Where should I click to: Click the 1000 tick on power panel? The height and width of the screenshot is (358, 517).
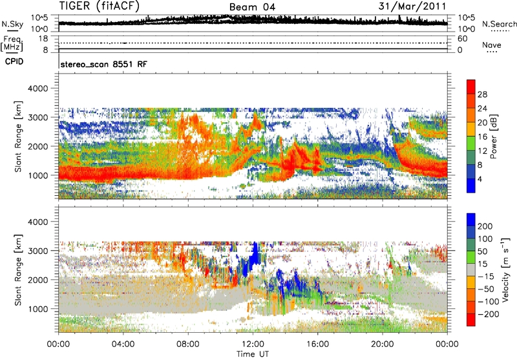tap(37, 175)
